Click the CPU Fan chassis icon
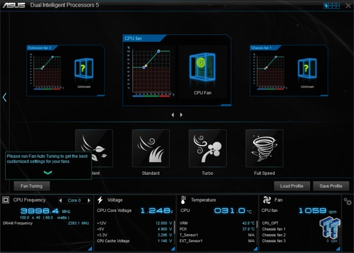354x253 pixels. [202, 67]
